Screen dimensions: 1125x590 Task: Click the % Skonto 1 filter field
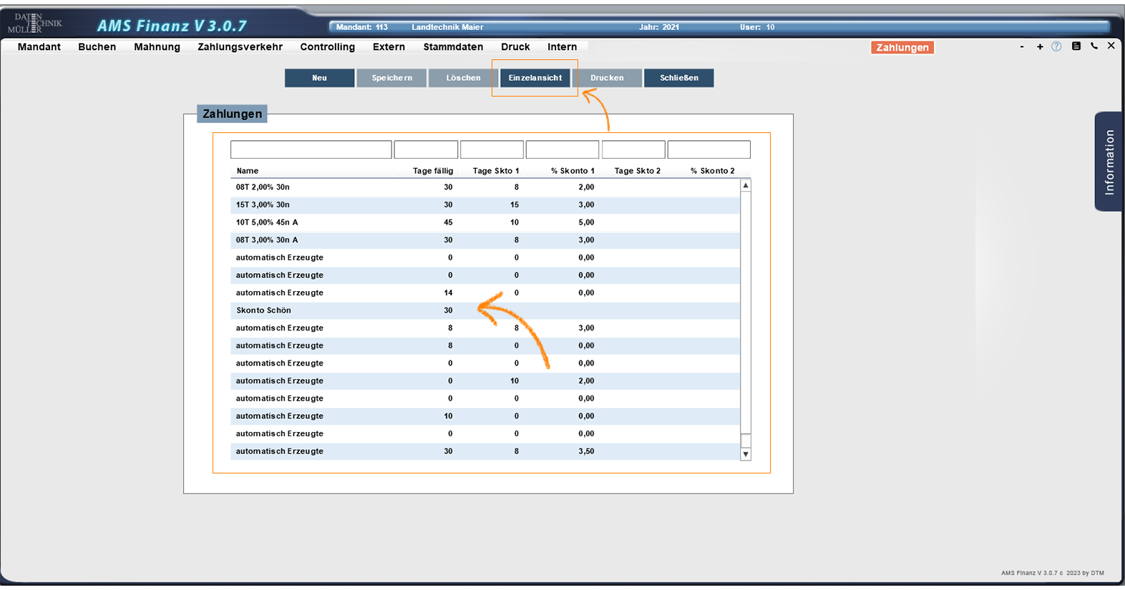click(562, 149)
